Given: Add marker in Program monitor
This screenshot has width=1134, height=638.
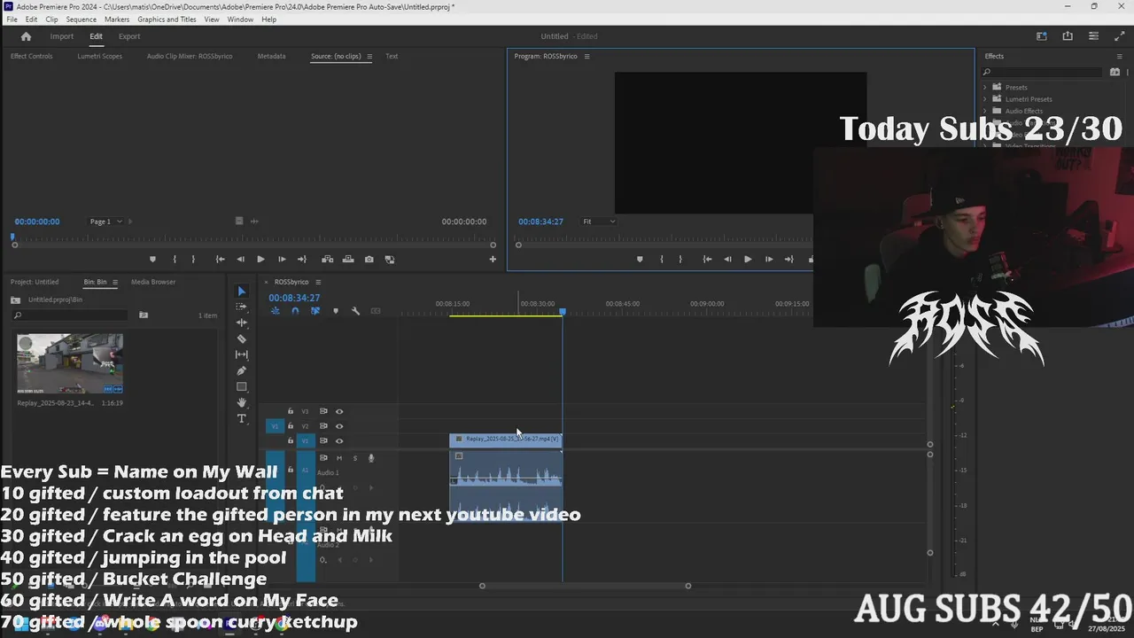Looking at the screenshot, I should 640,260.
